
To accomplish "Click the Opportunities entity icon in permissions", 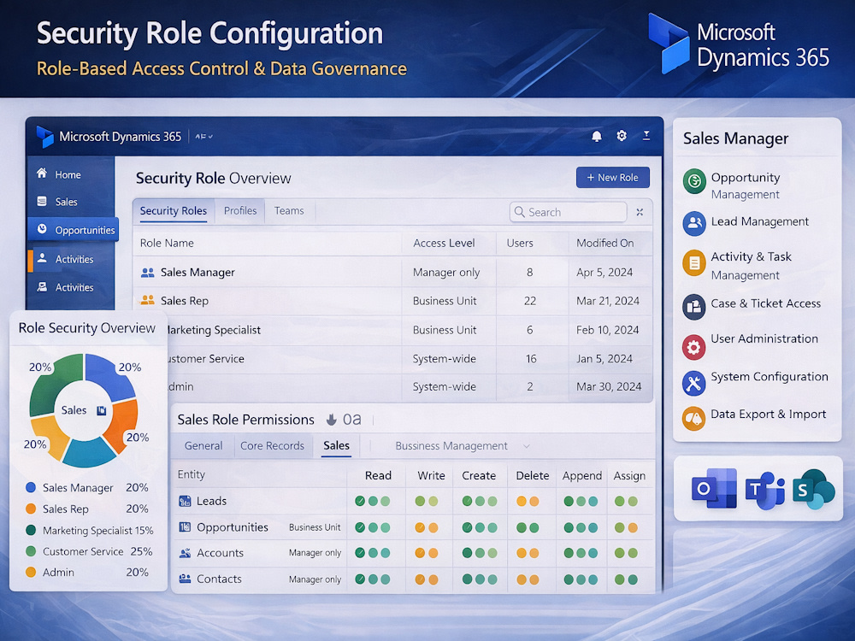I will click(x=185, y=527).
